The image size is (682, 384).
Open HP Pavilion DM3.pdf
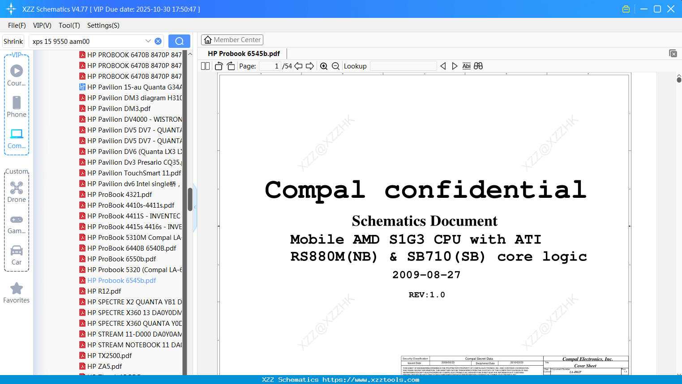coord(115,108)
